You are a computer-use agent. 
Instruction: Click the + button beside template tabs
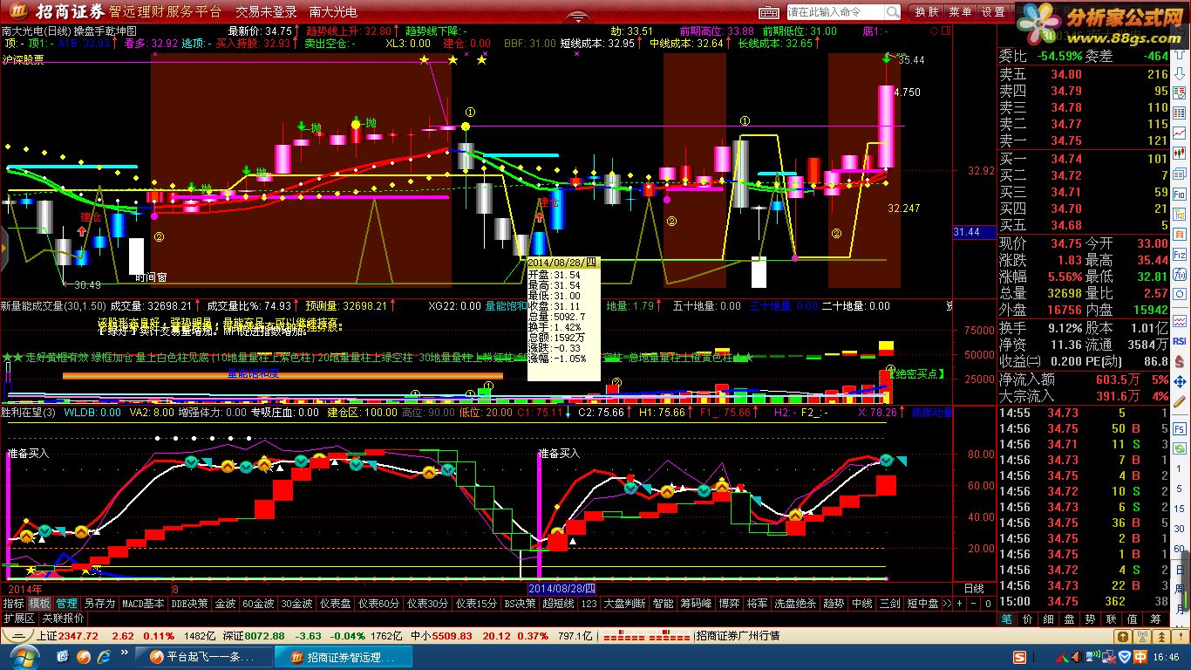pos(960,604)
